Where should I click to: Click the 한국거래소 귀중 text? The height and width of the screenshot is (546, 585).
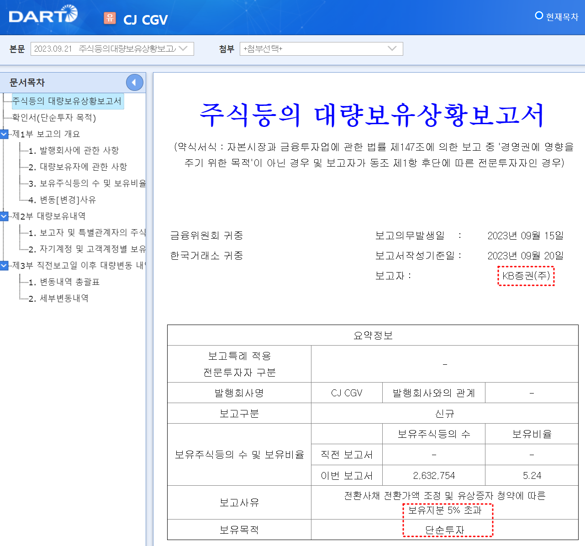pos(206,256)
